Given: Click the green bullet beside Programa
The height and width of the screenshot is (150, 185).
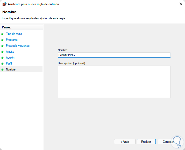Looking at the screenshot, I should pyautogui.click(x=3, y=40).
